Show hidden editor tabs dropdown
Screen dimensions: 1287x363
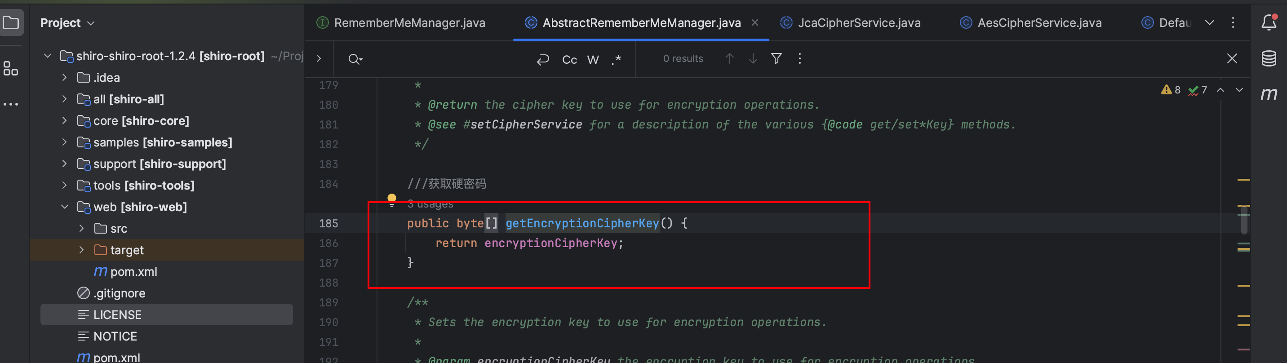click(1210, 22)
